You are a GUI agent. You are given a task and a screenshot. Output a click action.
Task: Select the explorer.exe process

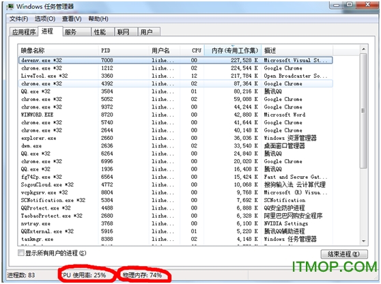(x=175, y=138)
